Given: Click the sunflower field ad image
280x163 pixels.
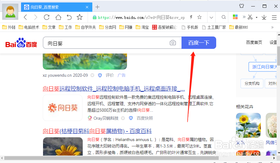Looking at the screenshot, I should 85,62.
